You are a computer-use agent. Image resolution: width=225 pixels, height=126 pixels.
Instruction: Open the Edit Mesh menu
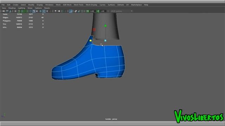click(x=67, y=5)
